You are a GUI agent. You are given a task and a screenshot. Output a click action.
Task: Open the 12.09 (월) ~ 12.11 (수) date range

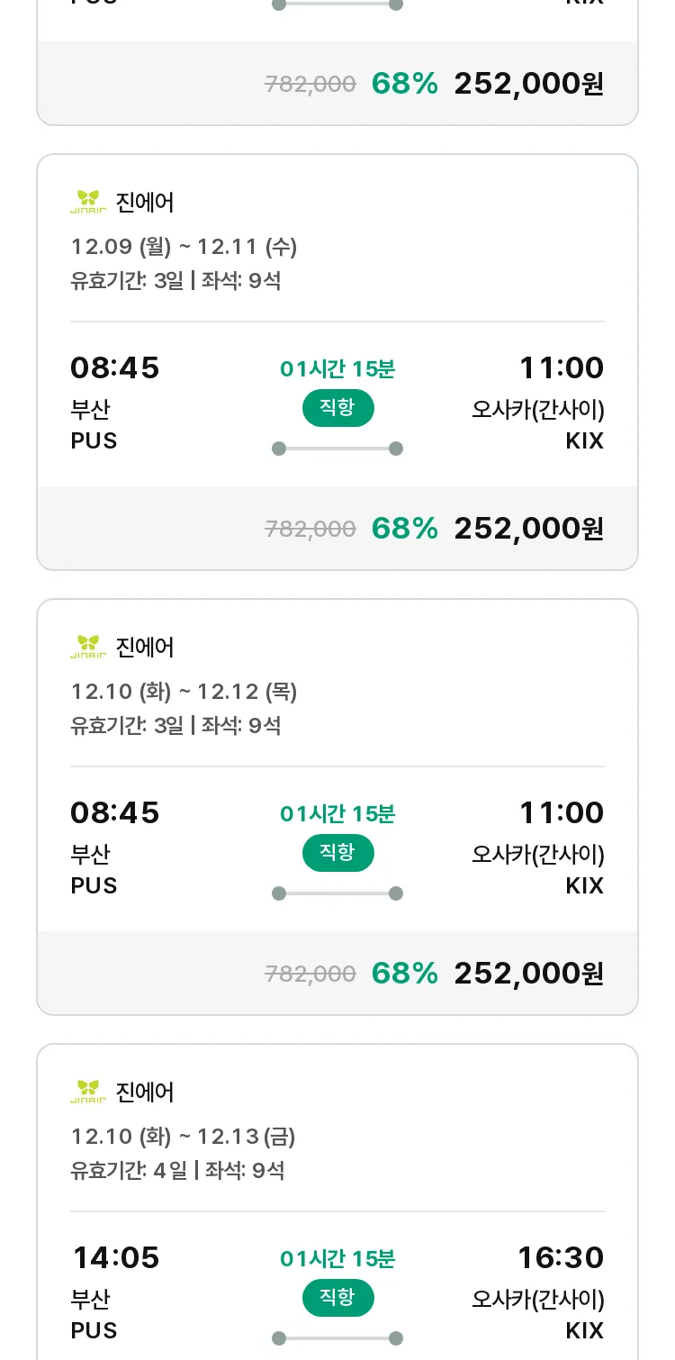point(184,247)
